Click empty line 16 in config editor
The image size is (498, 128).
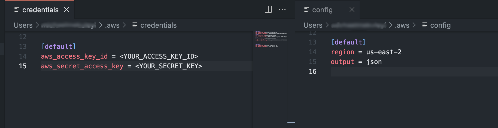[414, 72]
